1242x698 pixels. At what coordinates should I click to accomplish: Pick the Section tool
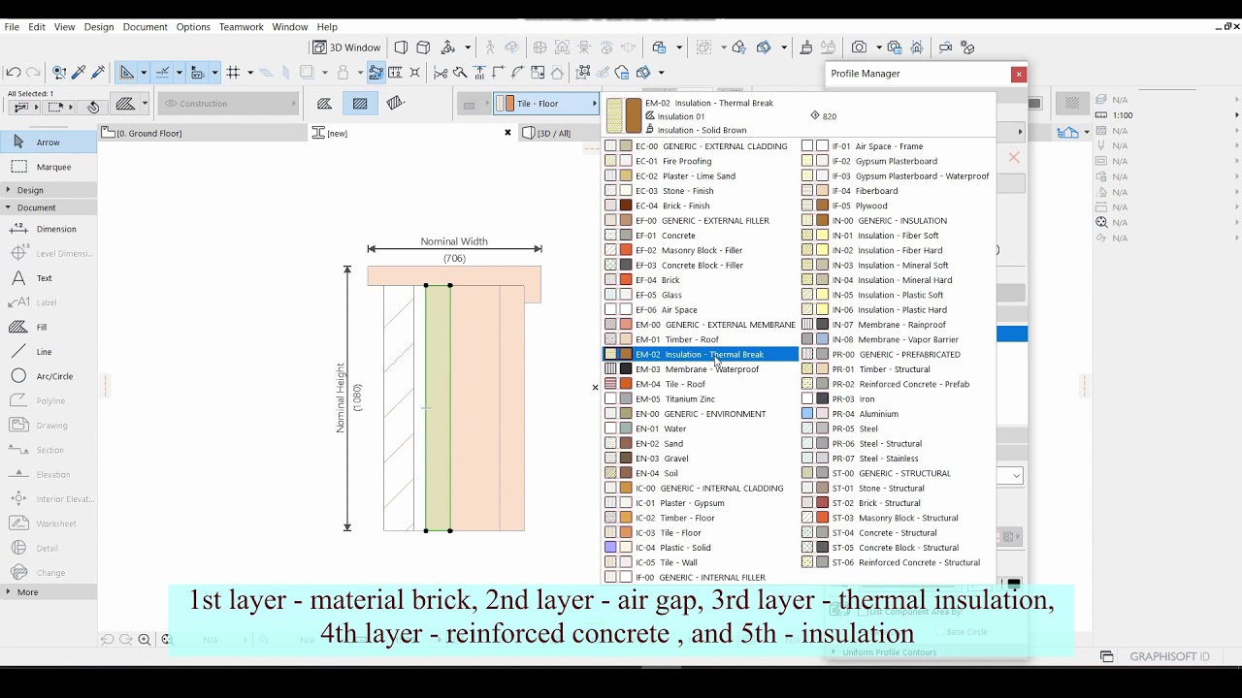coord(49,450)
